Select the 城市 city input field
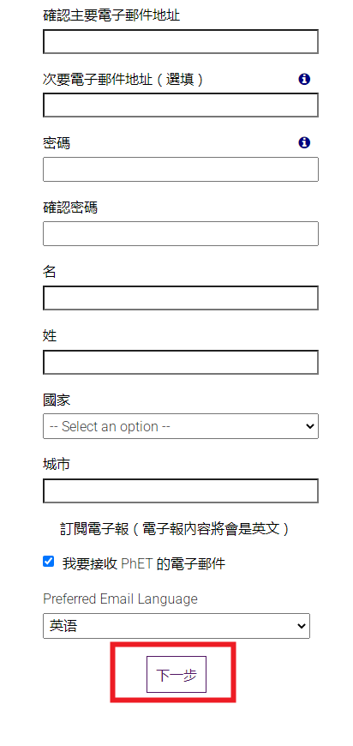 pos(181,490)
